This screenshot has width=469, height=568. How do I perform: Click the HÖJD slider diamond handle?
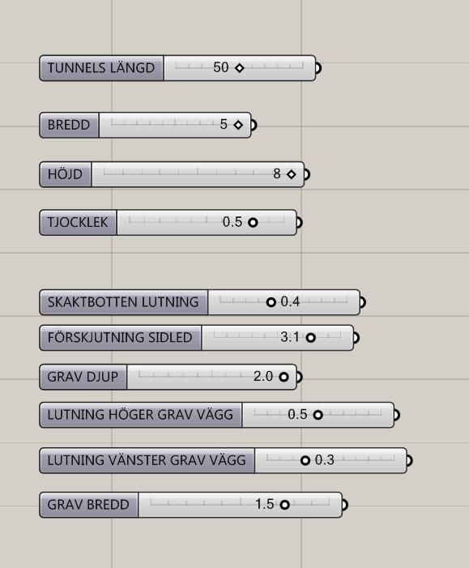tap(291, 174)
